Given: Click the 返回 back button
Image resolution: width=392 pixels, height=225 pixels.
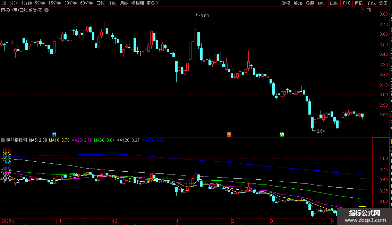Looking at the screenshot, I should (x=383, y=3).
